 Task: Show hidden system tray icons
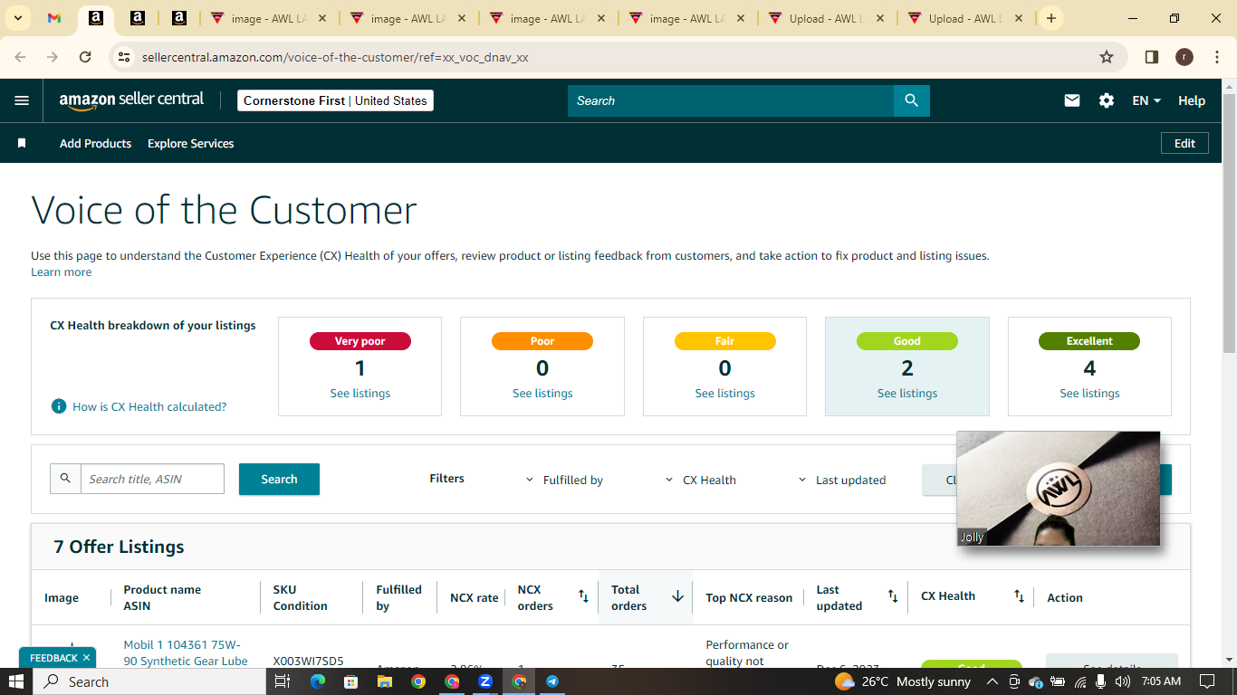pyautogui.click(x=992, y=681)
